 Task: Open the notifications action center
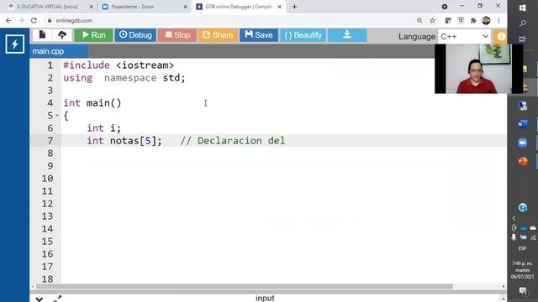(523, 291)
